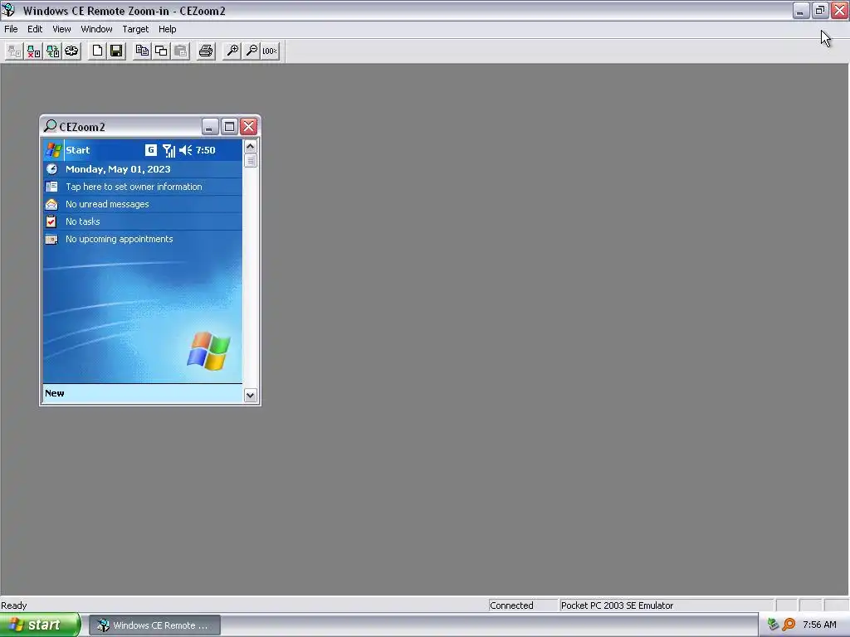The height and width of the screenshot is (637, 850).
Task: Click the No upcoming appointments line
Action: [x=120, y=239]
